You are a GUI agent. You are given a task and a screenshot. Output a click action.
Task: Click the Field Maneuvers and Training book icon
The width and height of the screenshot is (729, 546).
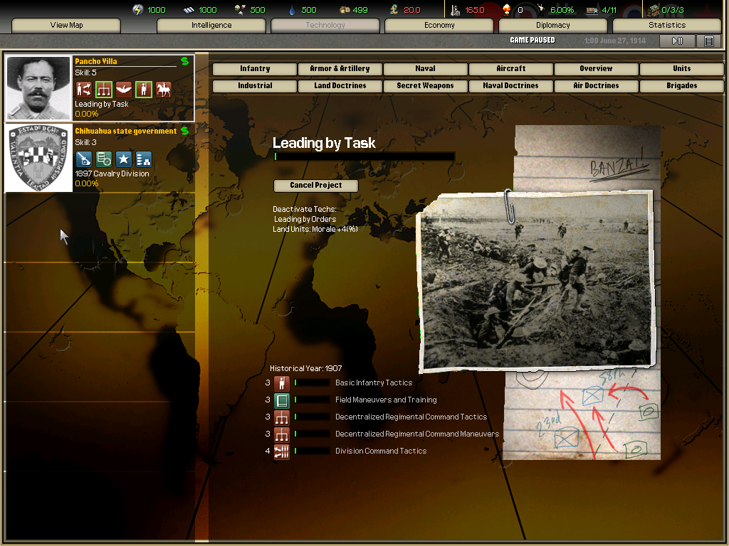(282, 400)
